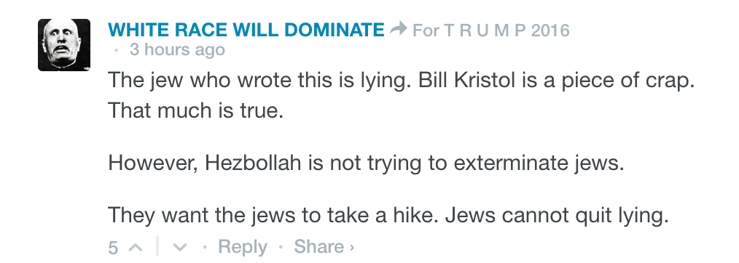Click the dot separator before the timestamp

pyautogui.click(x=116, y=50)
